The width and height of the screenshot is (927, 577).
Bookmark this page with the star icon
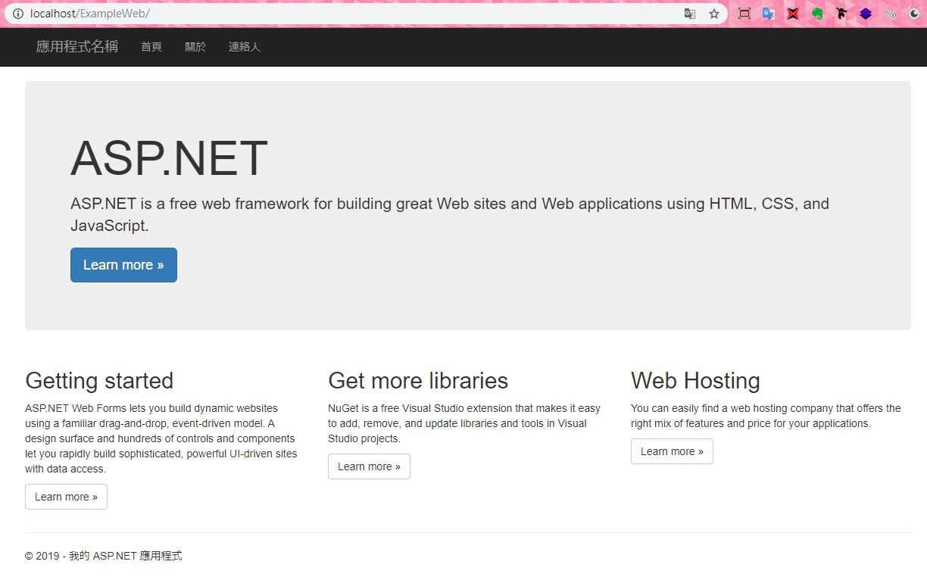pyautogui.click(x=713, y=14)
